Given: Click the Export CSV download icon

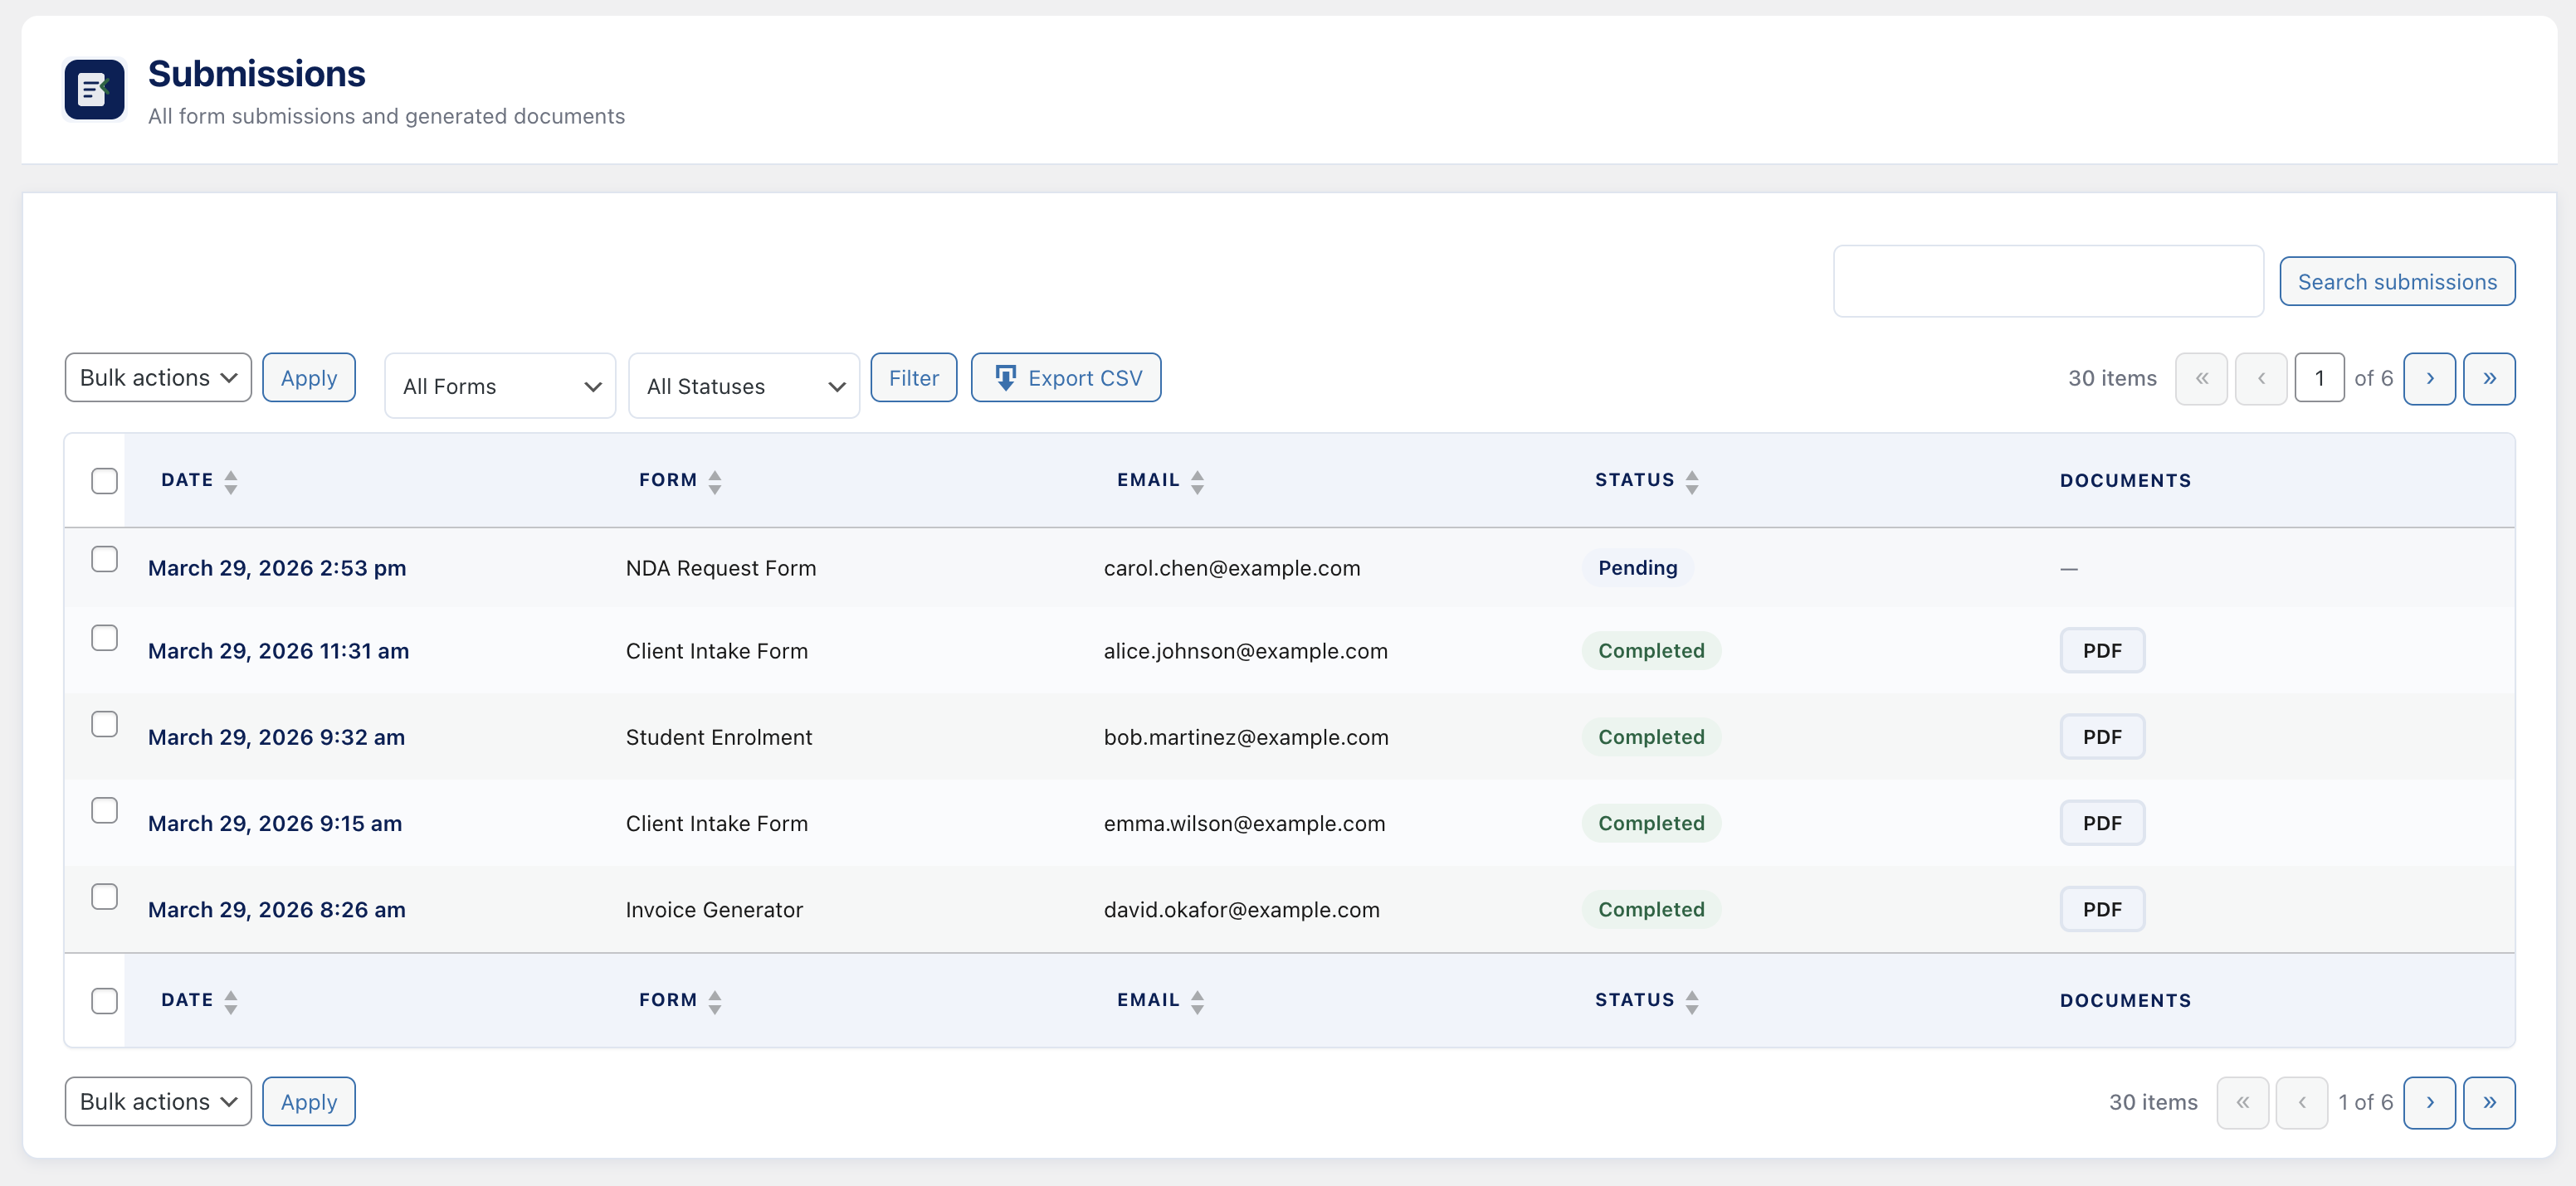Looking at the screenshot, I should coord(1006,377).
